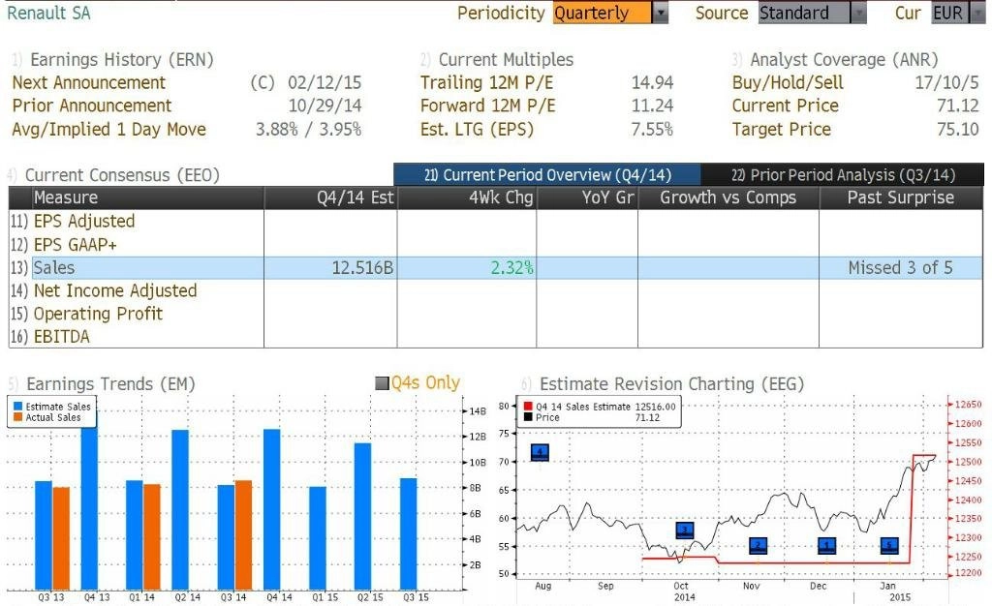992x606 pixels.
Task: Select the Operating Profit row
Action: 496,314
